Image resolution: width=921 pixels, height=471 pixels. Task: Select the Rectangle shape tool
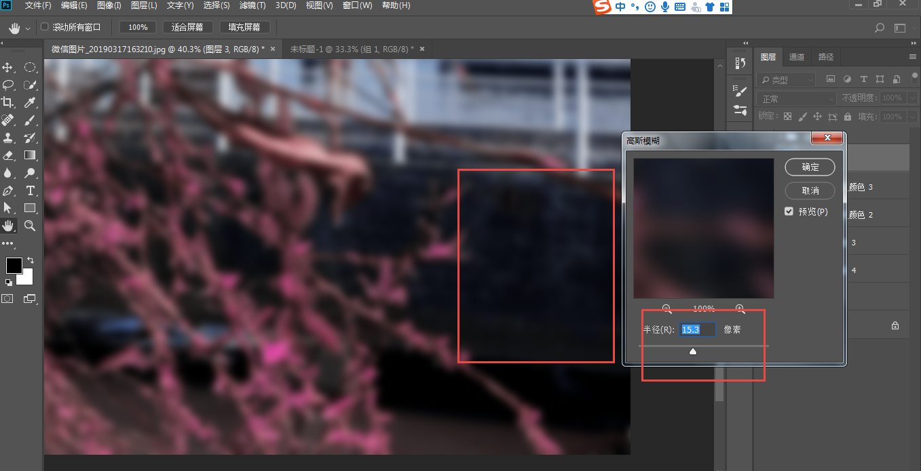(x=30, y=208)
